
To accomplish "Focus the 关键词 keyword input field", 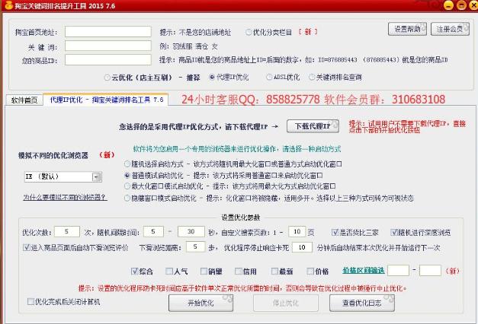I will [x=108, y=46].
